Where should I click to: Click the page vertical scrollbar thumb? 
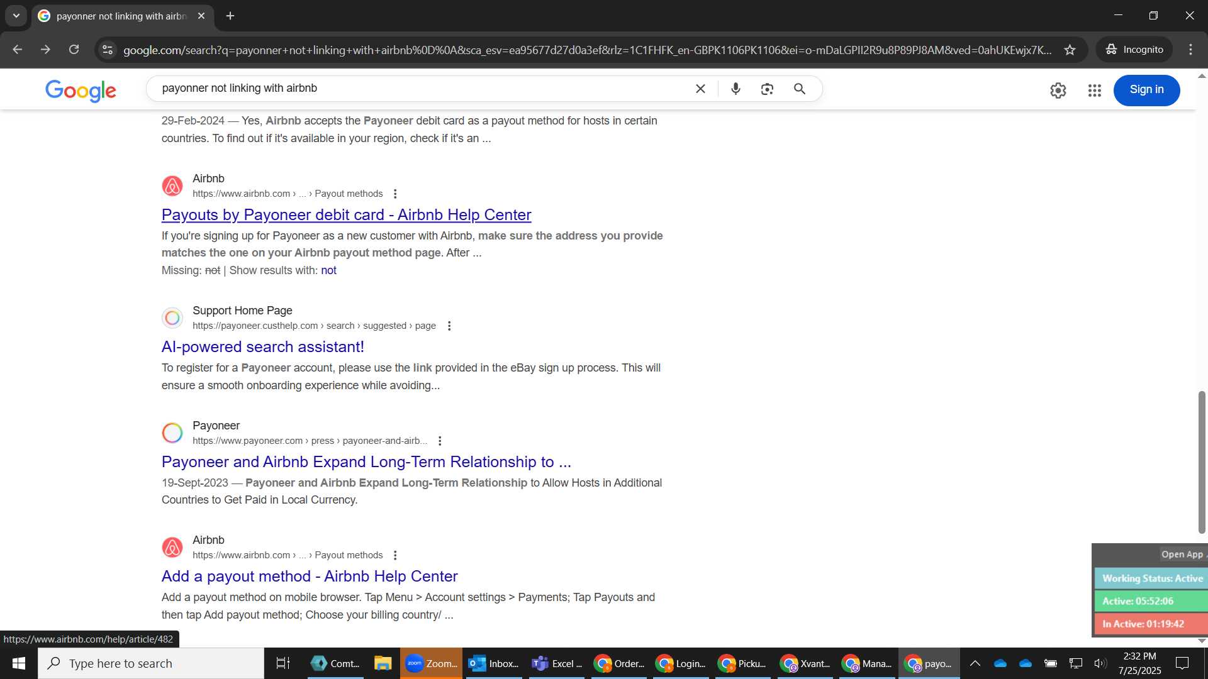[1202, 462]
